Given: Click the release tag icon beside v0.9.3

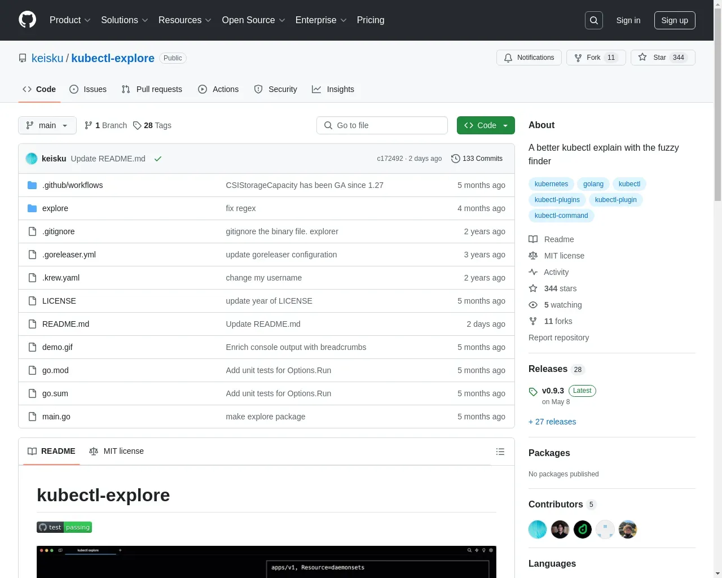Looking at the screenshot, I should point(533,392).
